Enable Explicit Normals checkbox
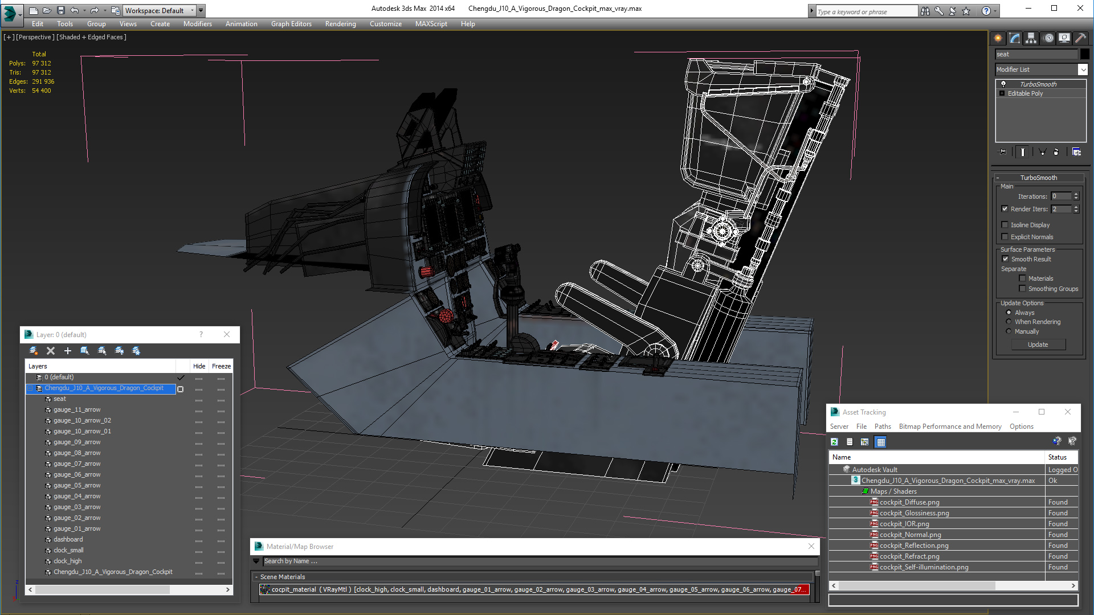 (1005, 237)
